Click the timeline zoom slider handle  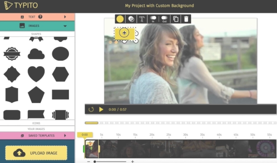95,161
